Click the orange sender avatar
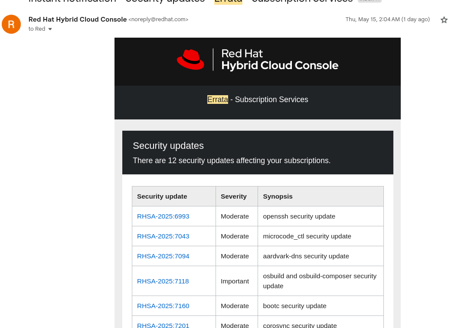458x328 pixels. click(x=11, y=24)
